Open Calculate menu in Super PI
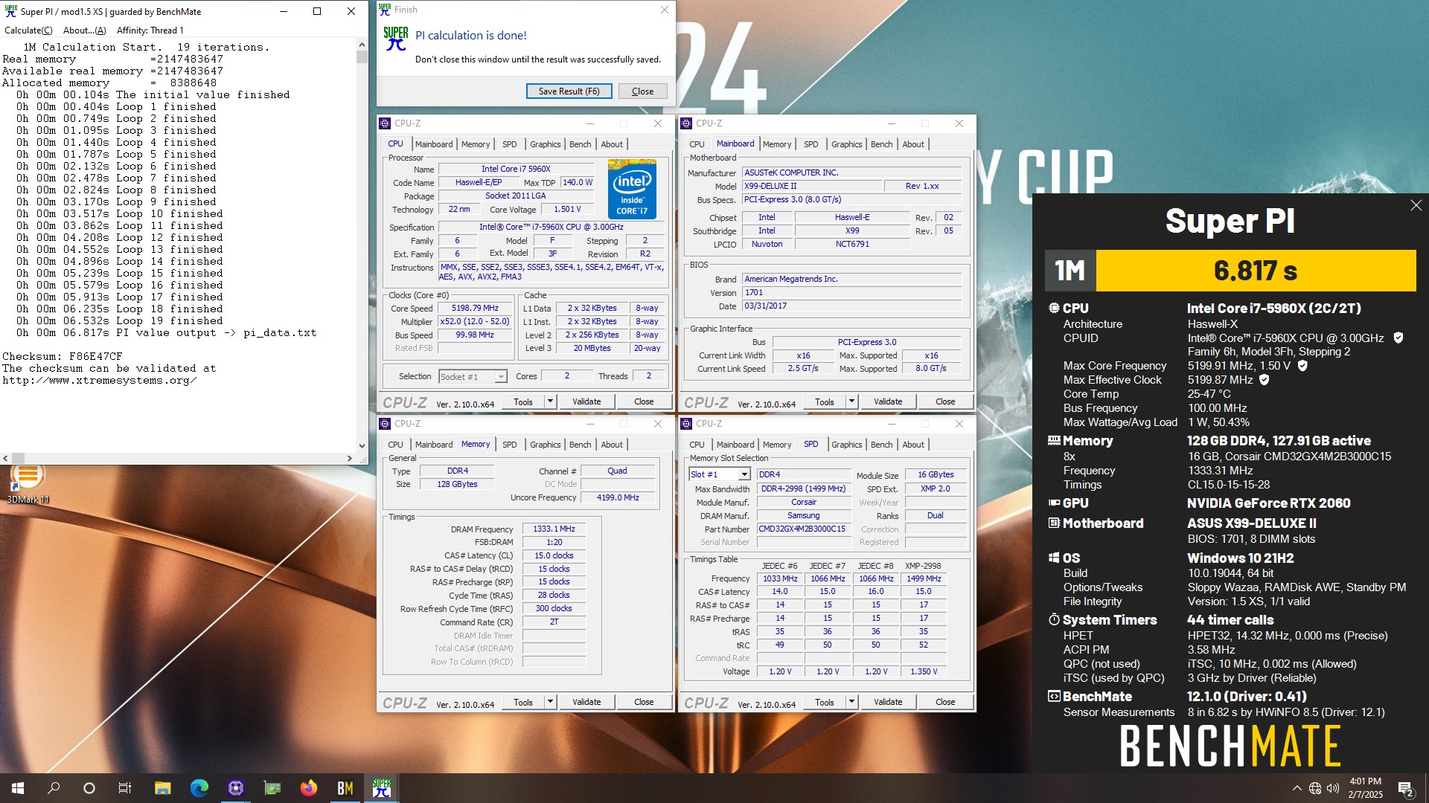Screen dimensions: 1429x803 click(28, 30)
